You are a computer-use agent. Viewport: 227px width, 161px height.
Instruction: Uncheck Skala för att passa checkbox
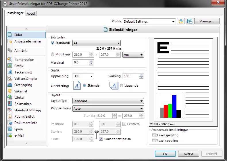(101, 139)
